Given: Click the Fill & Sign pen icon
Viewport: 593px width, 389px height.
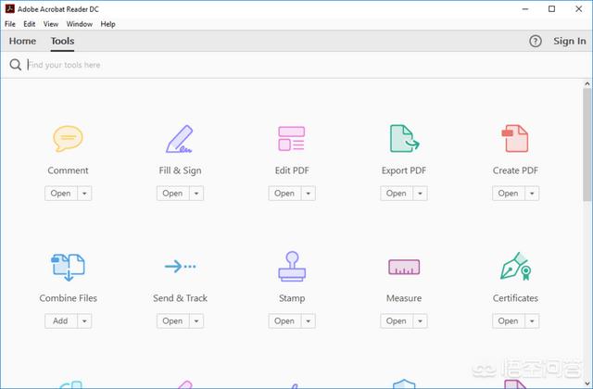Looking at the screenshot, I should point(179,139).
